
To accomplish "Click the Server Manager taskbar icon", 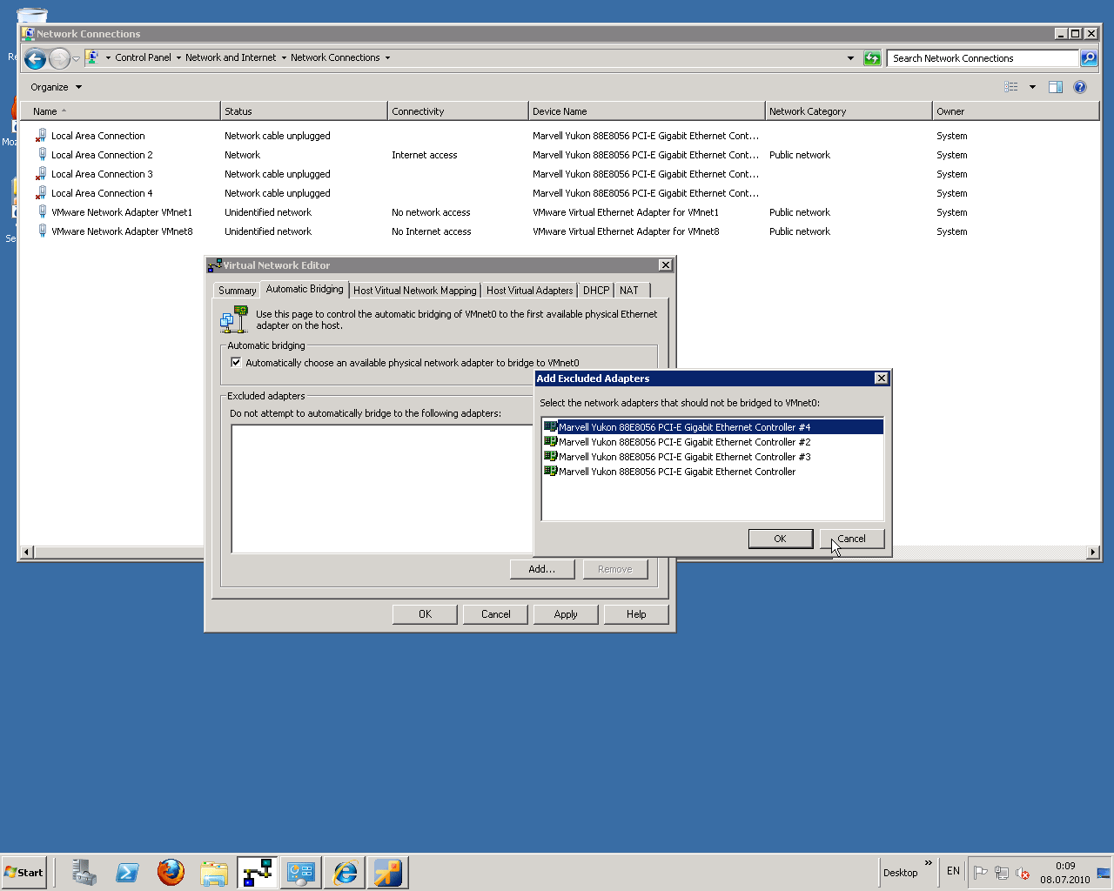I will point(84,872).
